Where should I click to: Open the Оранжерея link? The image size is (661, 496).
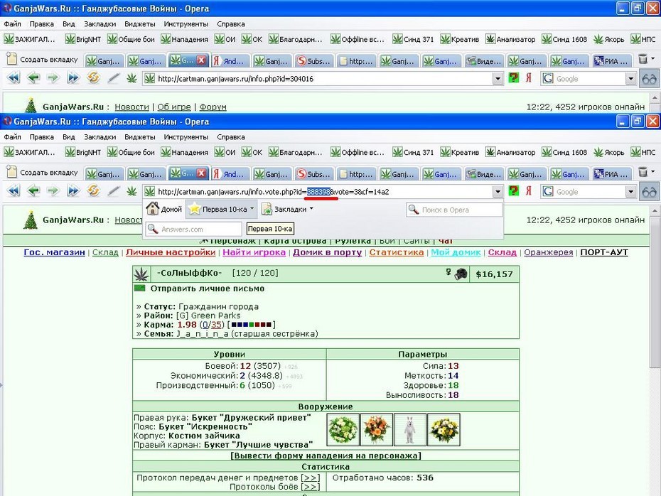(x=549, y=252)
